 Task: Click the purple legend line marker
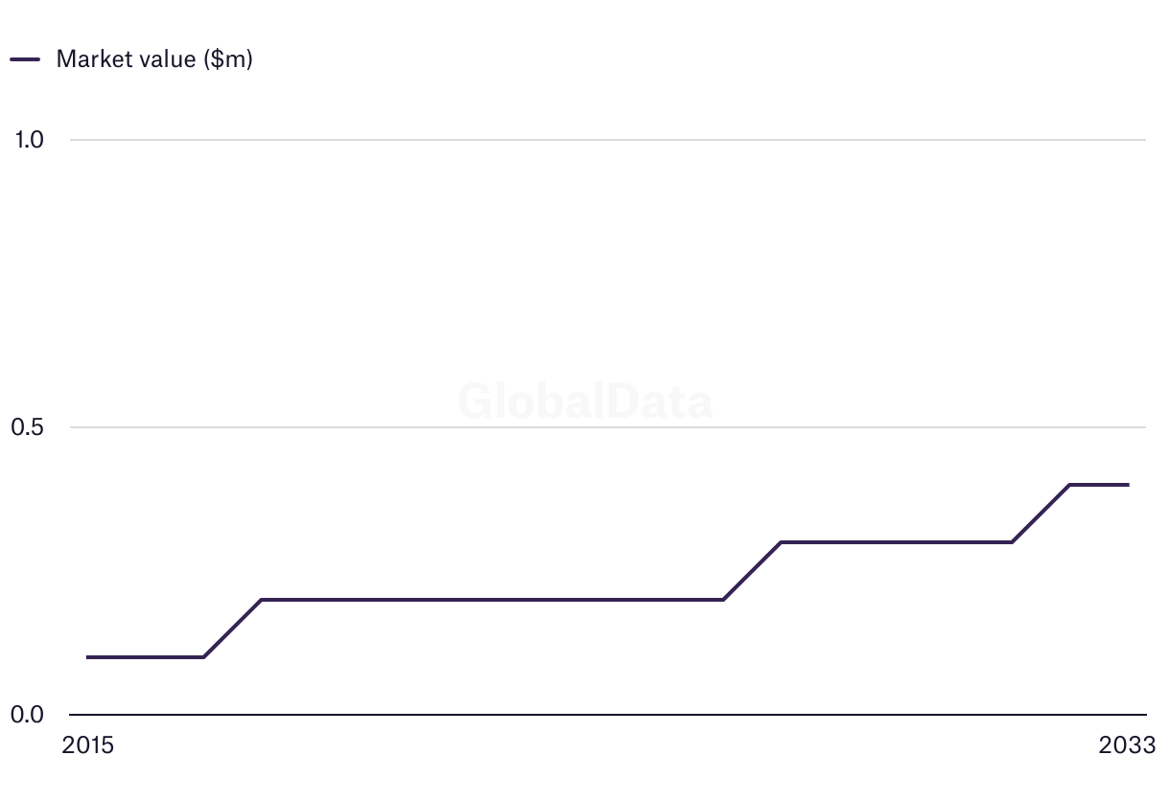tap(25, 59)
